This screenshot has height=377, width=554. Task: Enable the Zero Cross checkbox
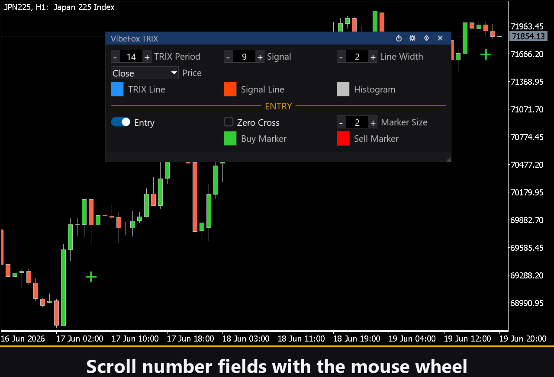pos(229,122)
